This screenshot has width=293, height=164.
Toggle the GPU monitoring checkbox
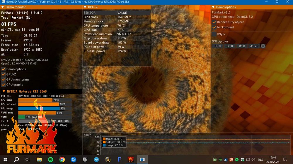pyautogui.click(x=3, y=79)
